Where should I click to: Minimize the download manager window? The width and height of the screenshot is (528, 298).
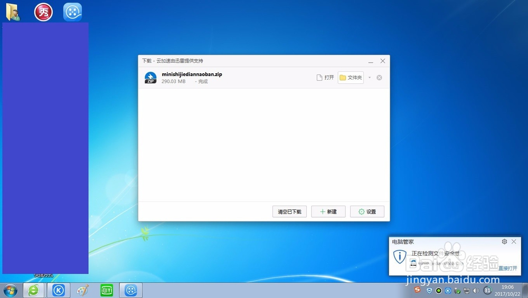[x=371, y=61]
